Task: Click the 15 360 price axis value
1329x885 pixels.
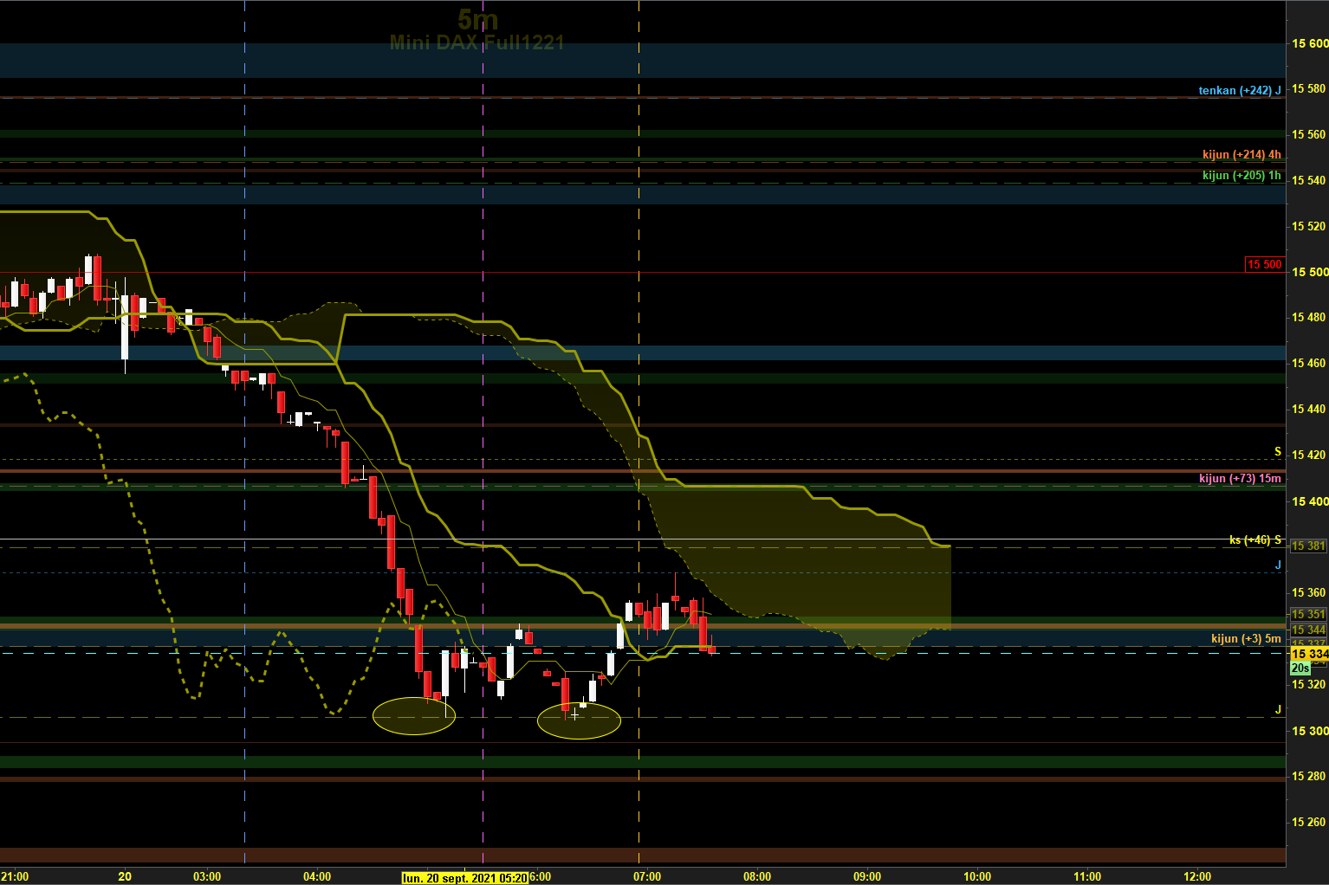Action: (1309, 592)
